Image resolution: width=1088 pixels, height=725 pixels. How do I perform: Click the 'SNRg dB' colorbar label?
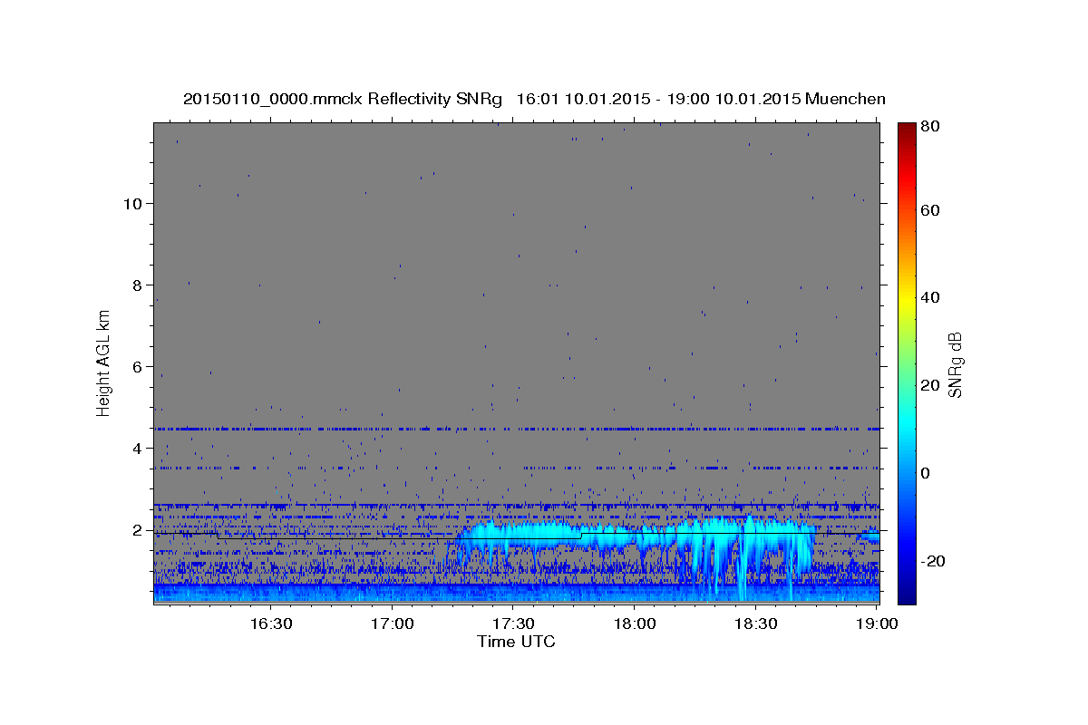point(956,365)
